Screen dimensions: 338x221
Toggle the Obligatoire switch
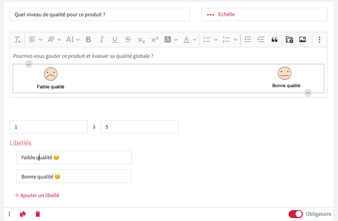[x=296, y=214]
